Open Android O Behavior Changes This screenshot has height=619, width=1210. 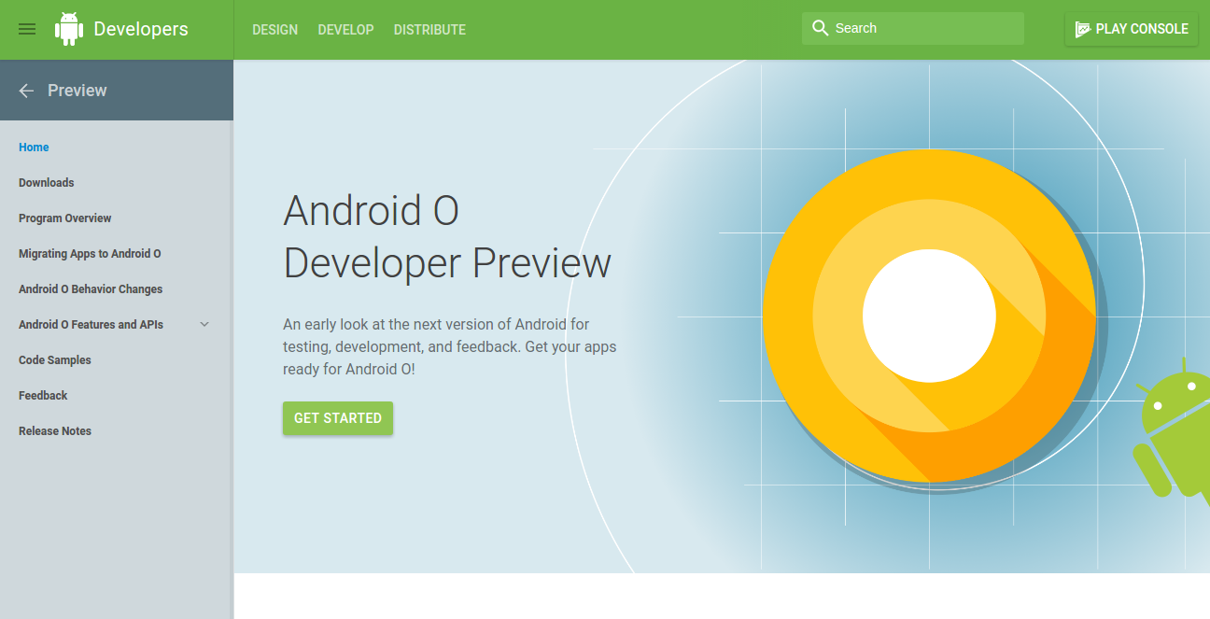[x=91, y=289]
